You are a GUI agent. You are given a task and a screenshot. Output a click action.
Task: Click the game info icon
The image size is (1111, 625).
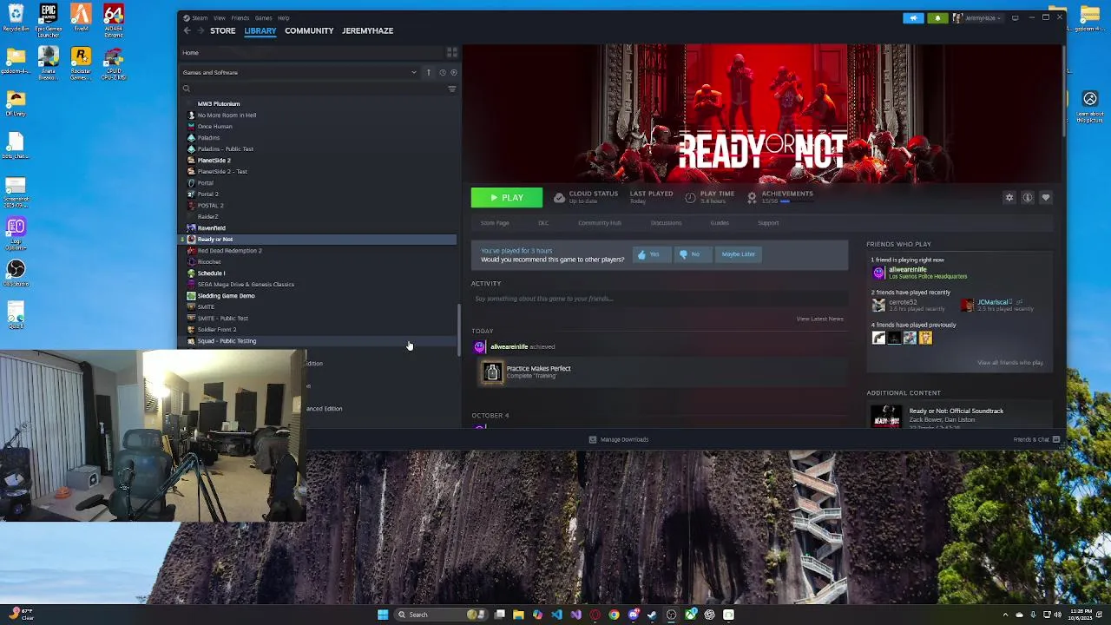tap(1027, 198)
